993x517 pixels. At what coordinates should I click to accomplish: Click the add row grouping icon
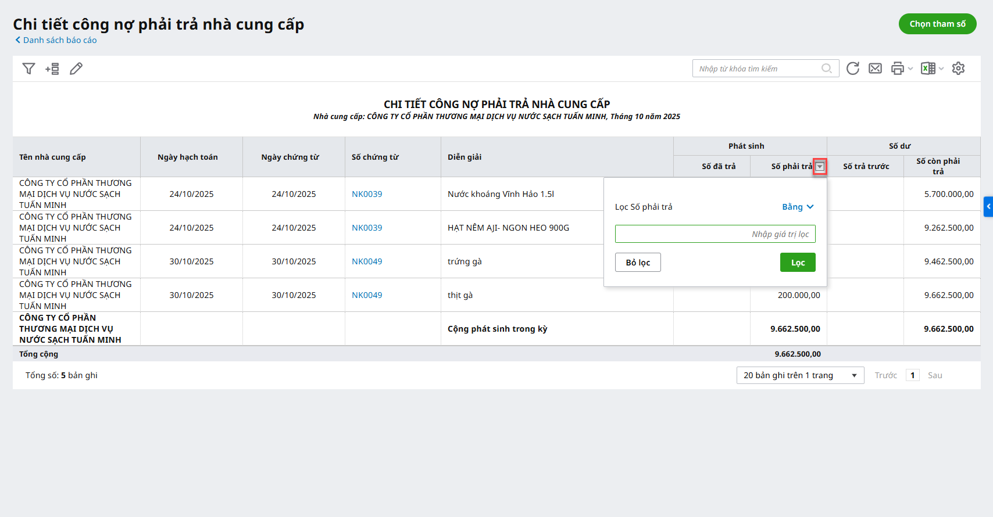tap(52, 69)
